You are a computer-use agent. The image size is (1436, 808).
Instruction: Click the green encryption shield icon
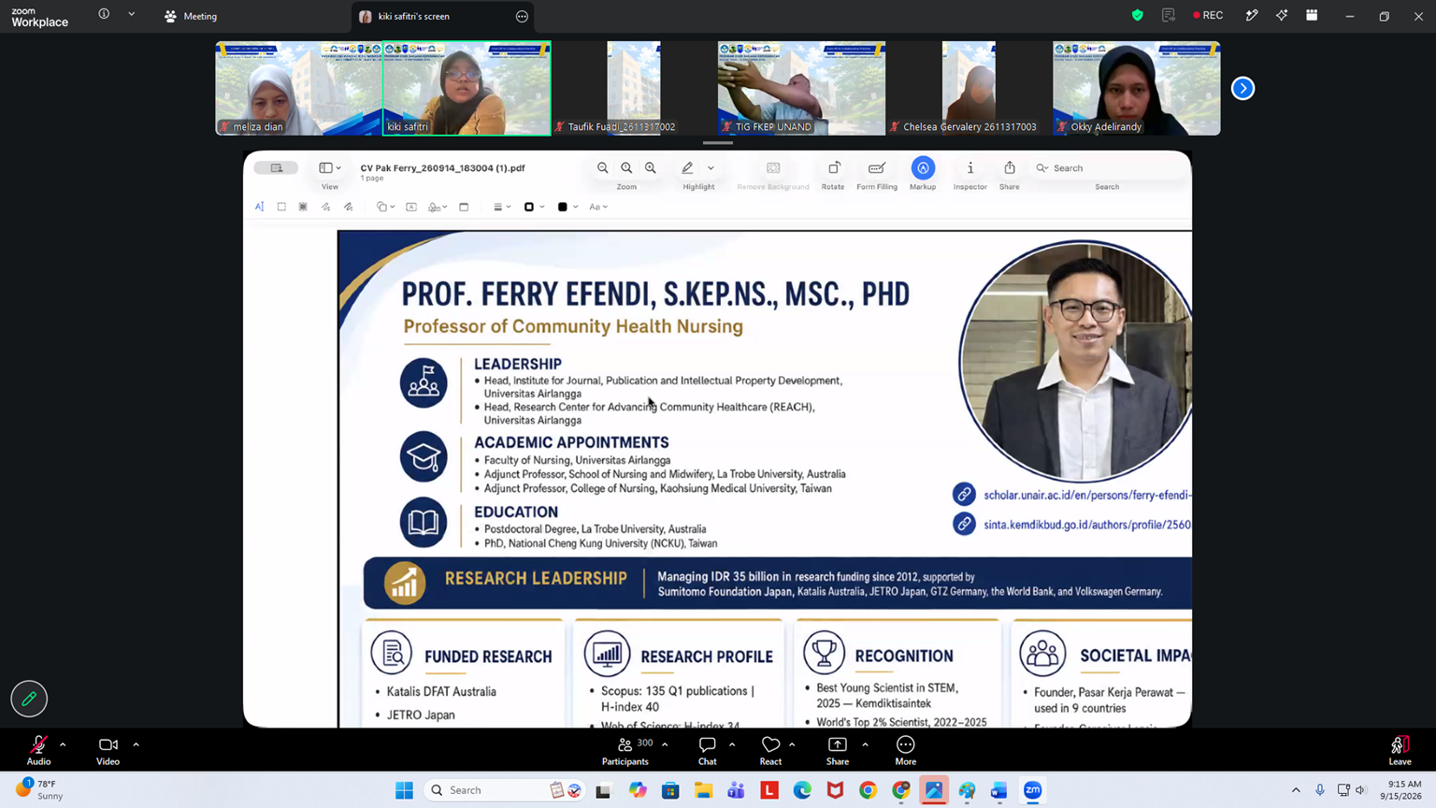[x=1138, y=15]
